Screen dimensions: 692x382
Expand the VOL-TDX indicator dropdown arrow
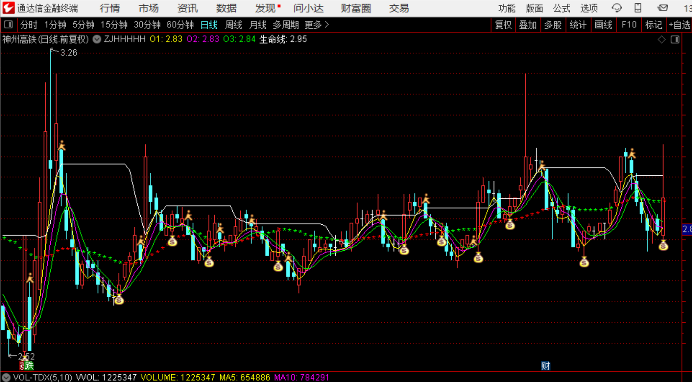pos(6,377)
